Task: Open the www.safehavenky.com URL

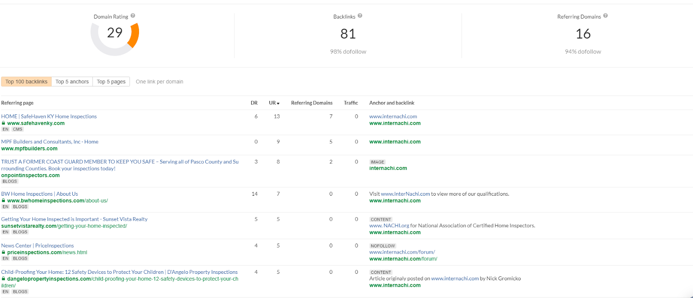Action: click(36, 123)
